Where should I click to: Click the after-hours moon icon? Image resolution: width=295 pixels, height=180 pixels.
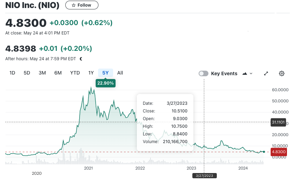(81, 59)
